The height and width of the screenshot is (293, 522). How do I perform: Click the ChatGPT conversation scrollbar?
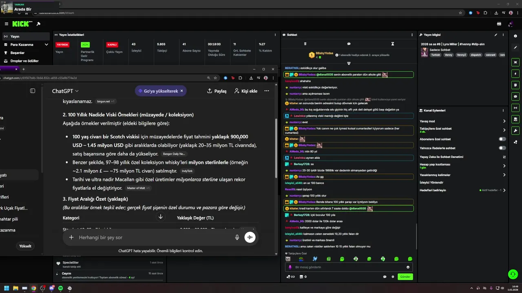click(276, 149)
